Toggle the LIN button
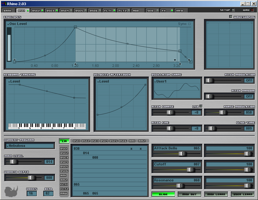Image resolution: width=258 pixels, height=200 pixels. [64, 141]
